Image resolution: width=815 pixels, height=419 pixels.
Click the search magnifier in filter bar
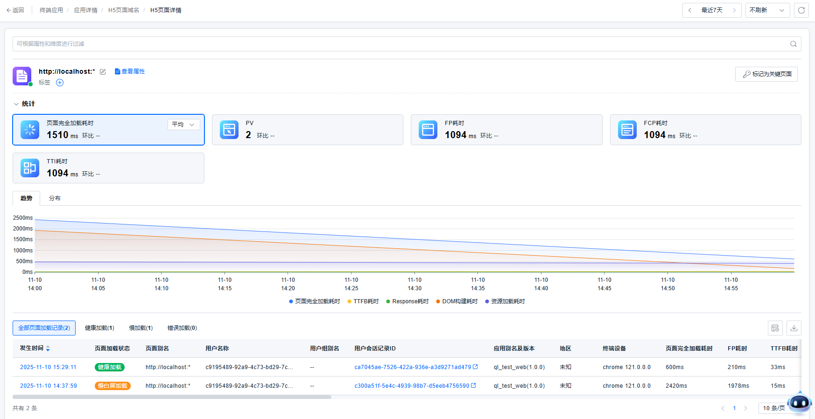(x=793, y=44)
